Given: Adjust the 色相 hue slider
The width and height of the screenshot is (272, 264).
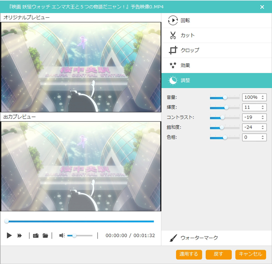Looking at the screenshot, I should (x=225, y=138).
